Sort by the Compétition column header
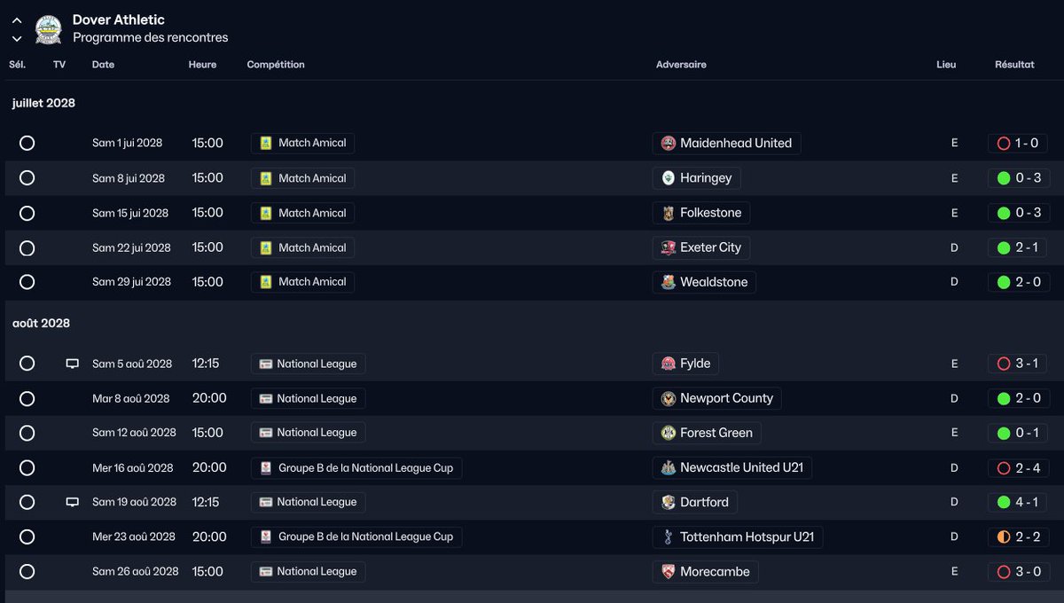Screen dimensions: 1064x603 point(276,65)
